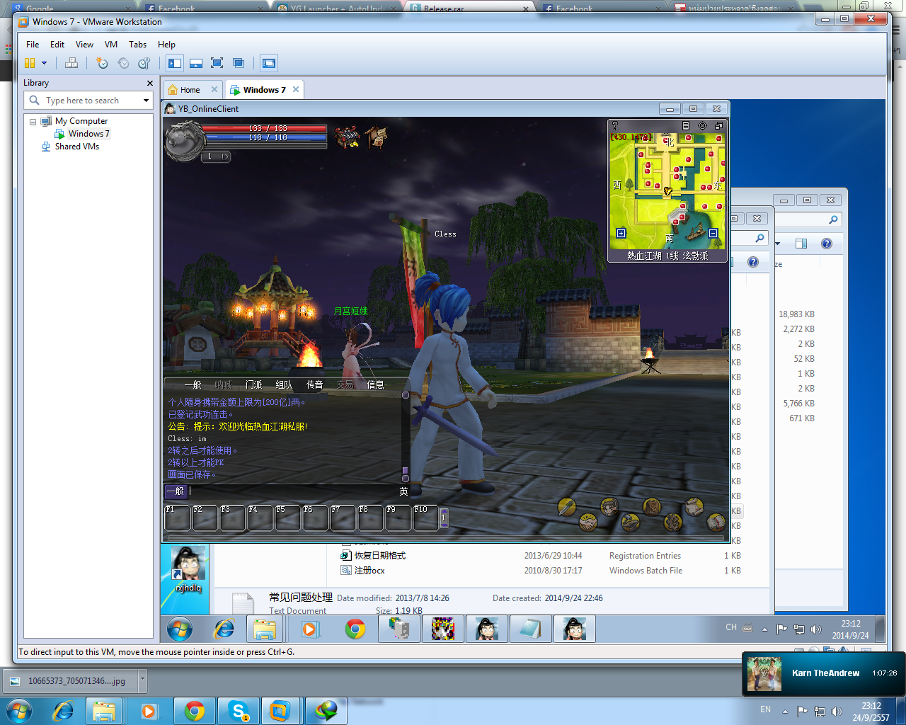Expand the level 1 indicator arrow under portrait

(x=225, y=156)
